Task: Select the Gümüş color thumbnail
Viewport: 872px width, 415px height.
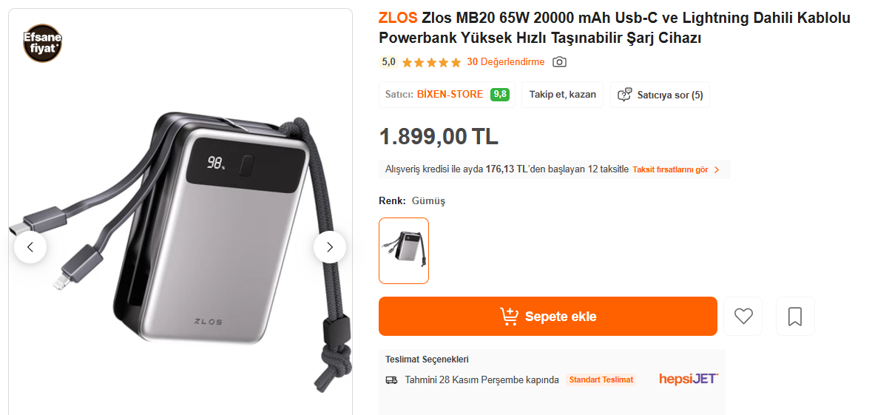Action: pyautogui.click(x=404, y=250)
